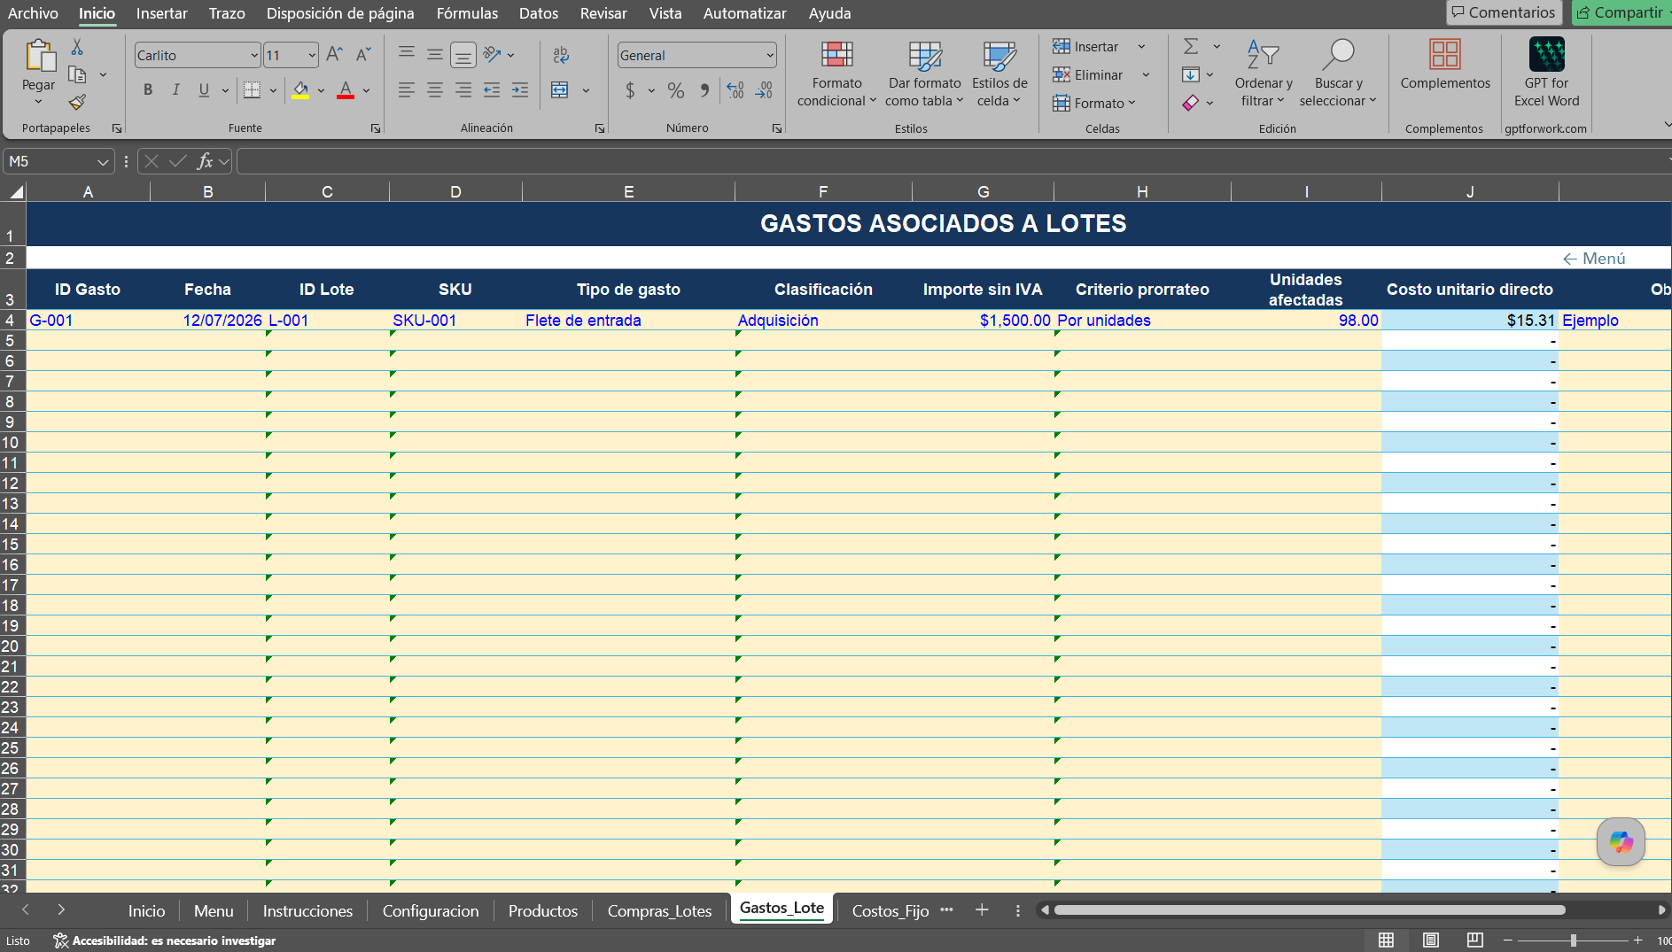The height and width of the screenshot is (952, 1672).
Task: Add a new sheet with plus button
Action: [x=982, y=909]
